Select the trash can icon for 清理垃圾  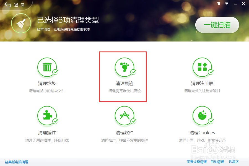click(x=47, y=67)
